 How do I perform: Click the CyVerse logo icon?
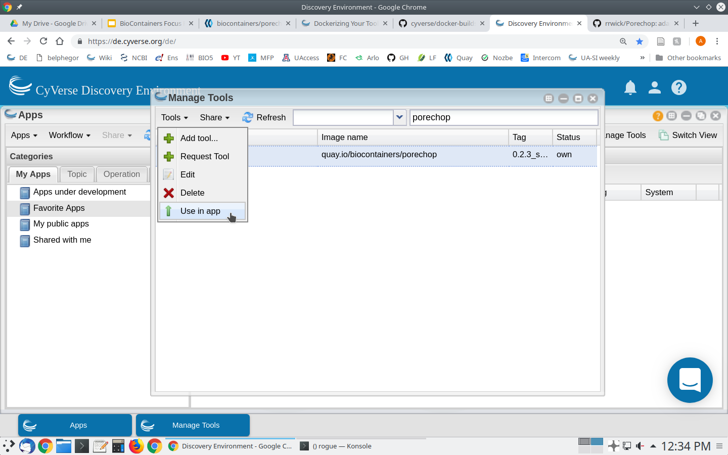[20, 86]
